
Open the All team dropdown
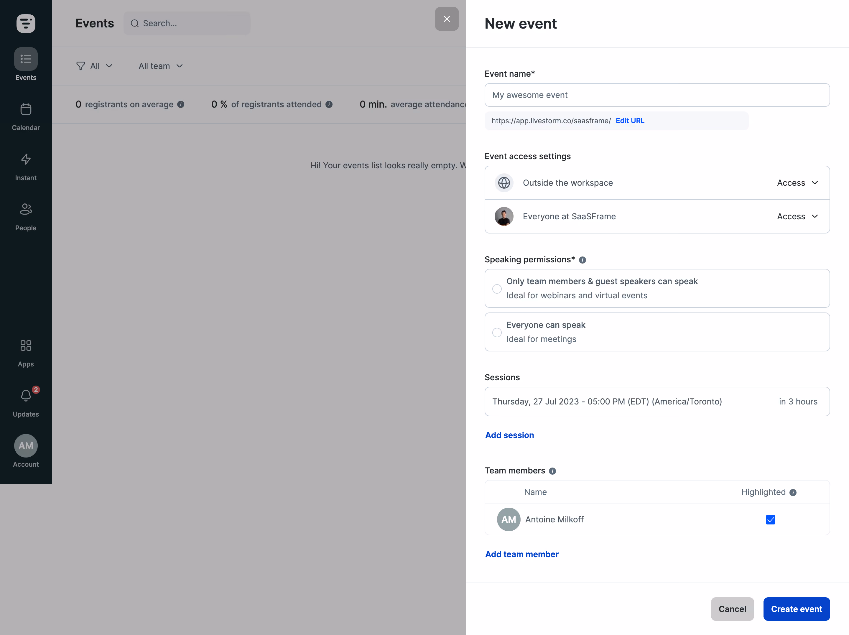click(161, 66)
